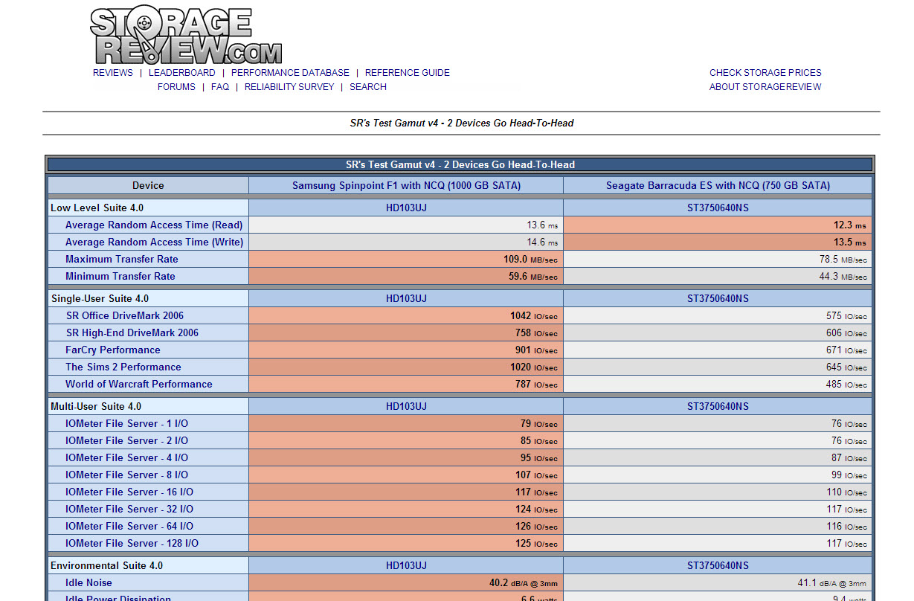Click IOMeter File Server - 128 I/O label
Viewport: 914px width, 601px height.
click(x=132, y=543)
